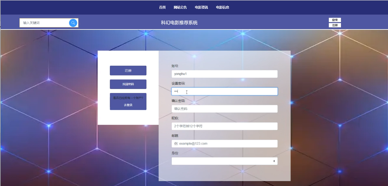Click the 身份 label text
The image size is (388, 186).
(x=175, y=153)
